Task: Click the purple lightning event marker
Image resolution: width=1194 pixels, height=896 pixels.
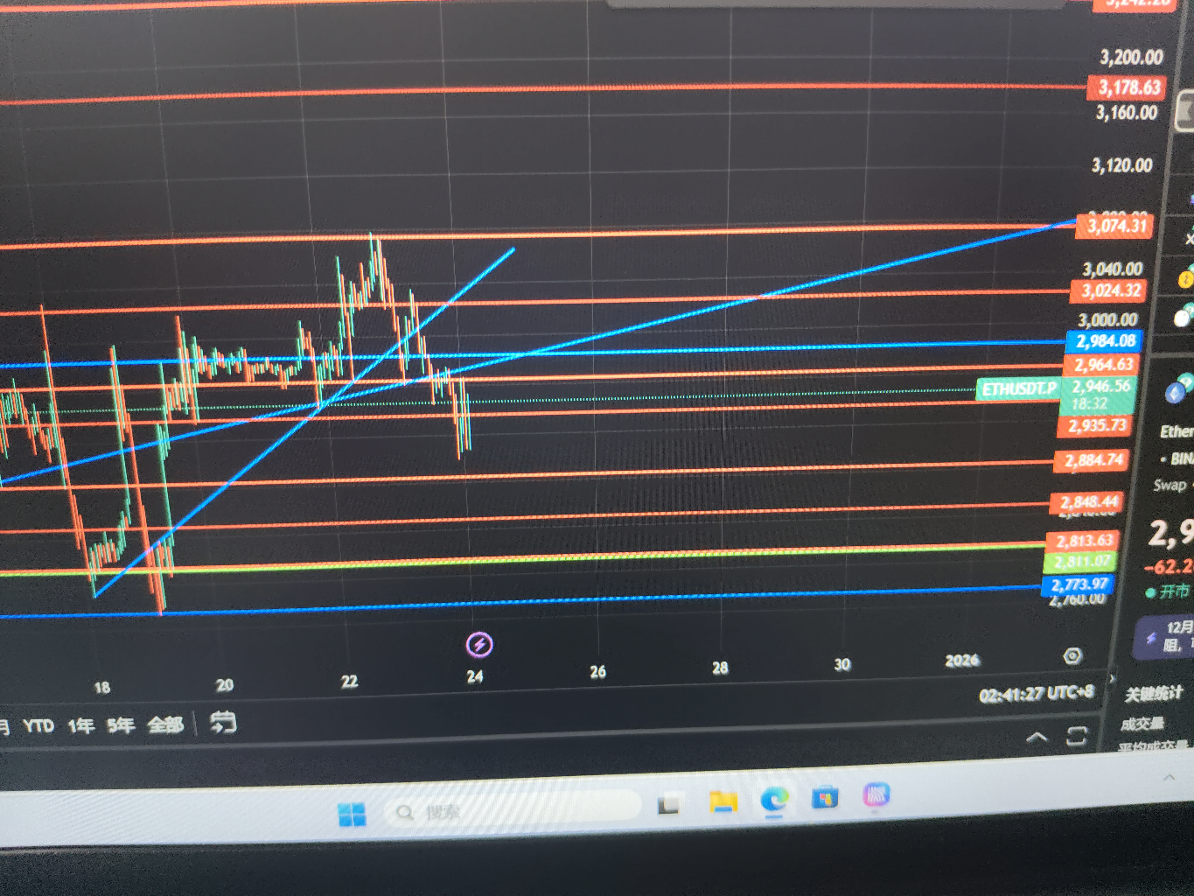Action: [479, 645]
